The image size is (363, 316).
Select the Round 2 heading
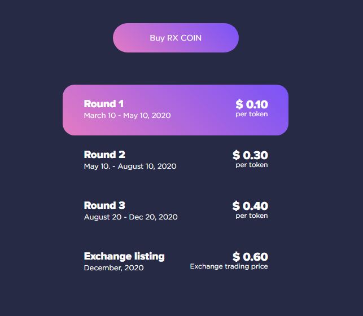pyautogui.click(x=104, y=155)
